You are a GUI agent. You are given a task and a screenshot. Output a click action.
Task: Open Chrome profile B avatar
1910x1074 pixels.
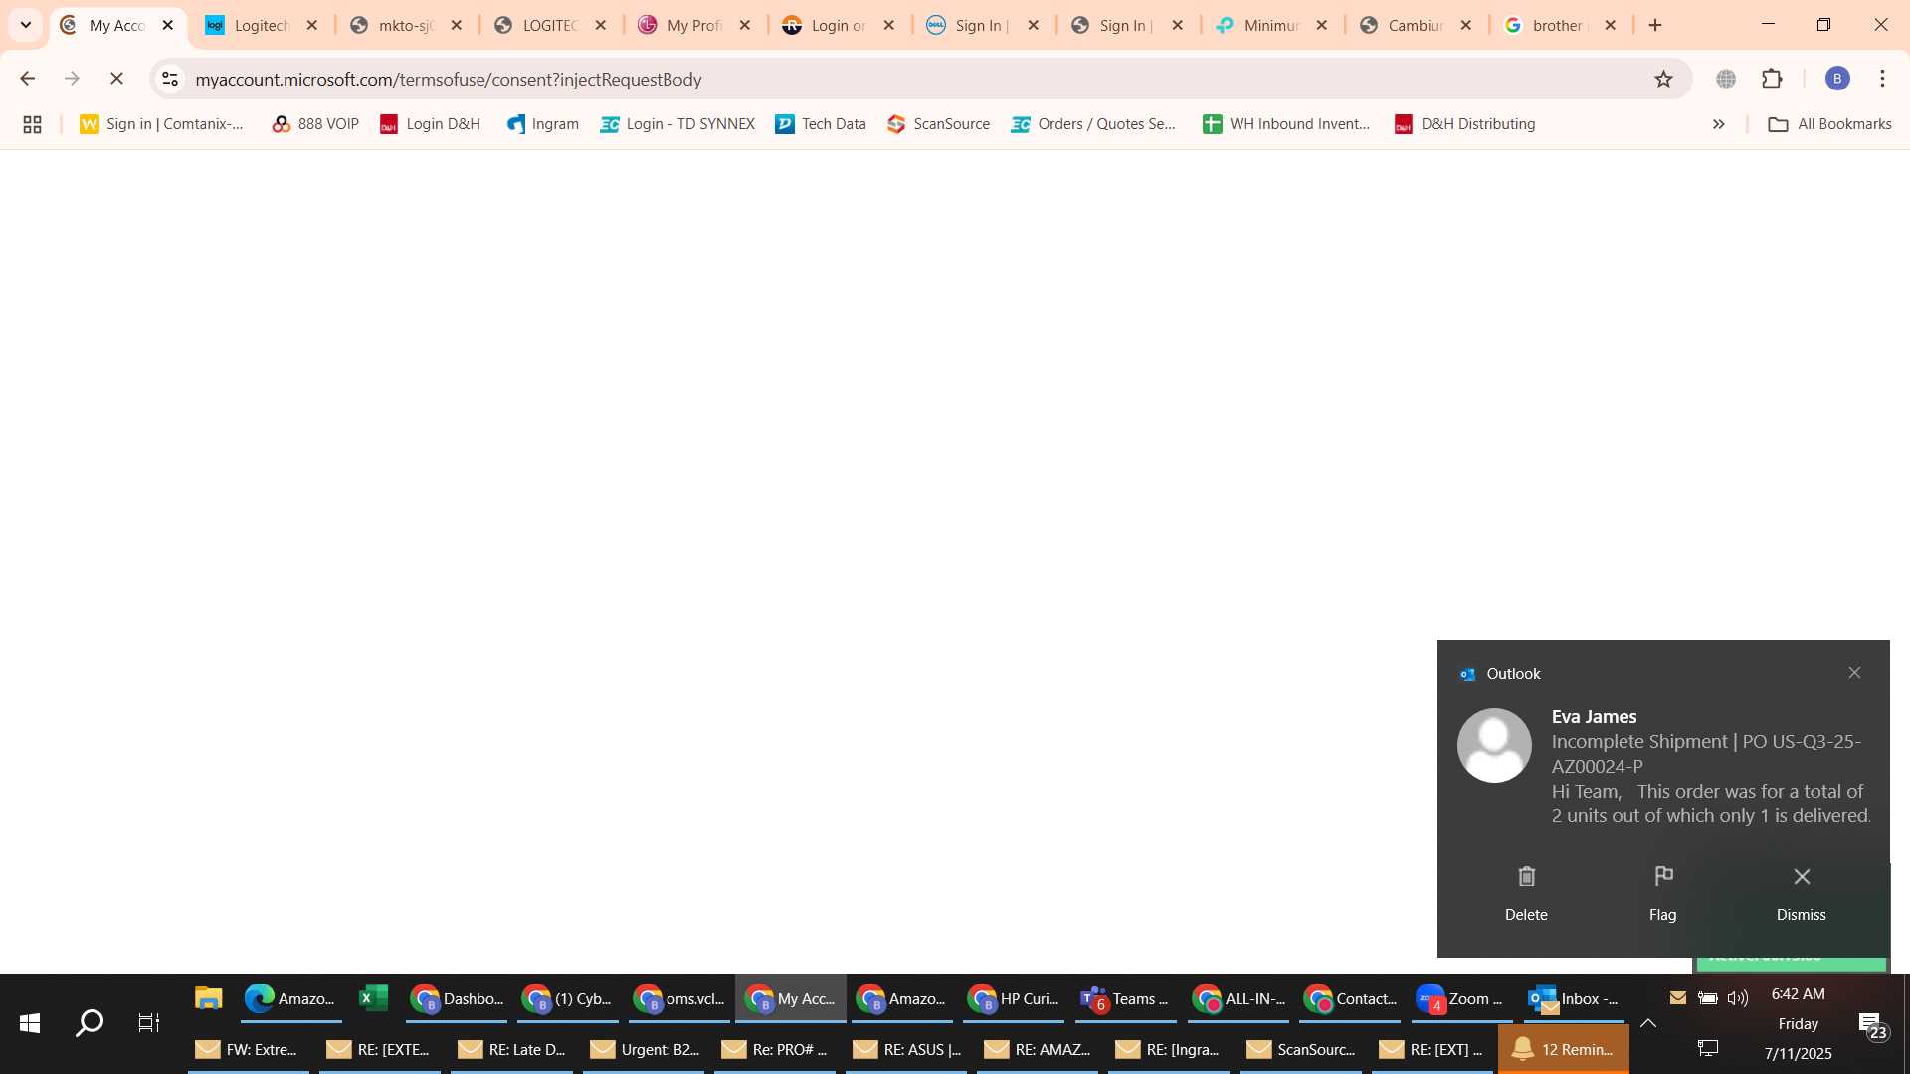click(1837, 79)
